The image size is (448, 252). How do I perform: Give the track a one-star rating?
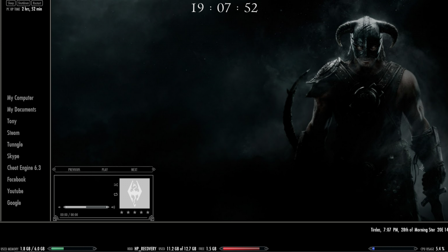click(x=121, y=212)
